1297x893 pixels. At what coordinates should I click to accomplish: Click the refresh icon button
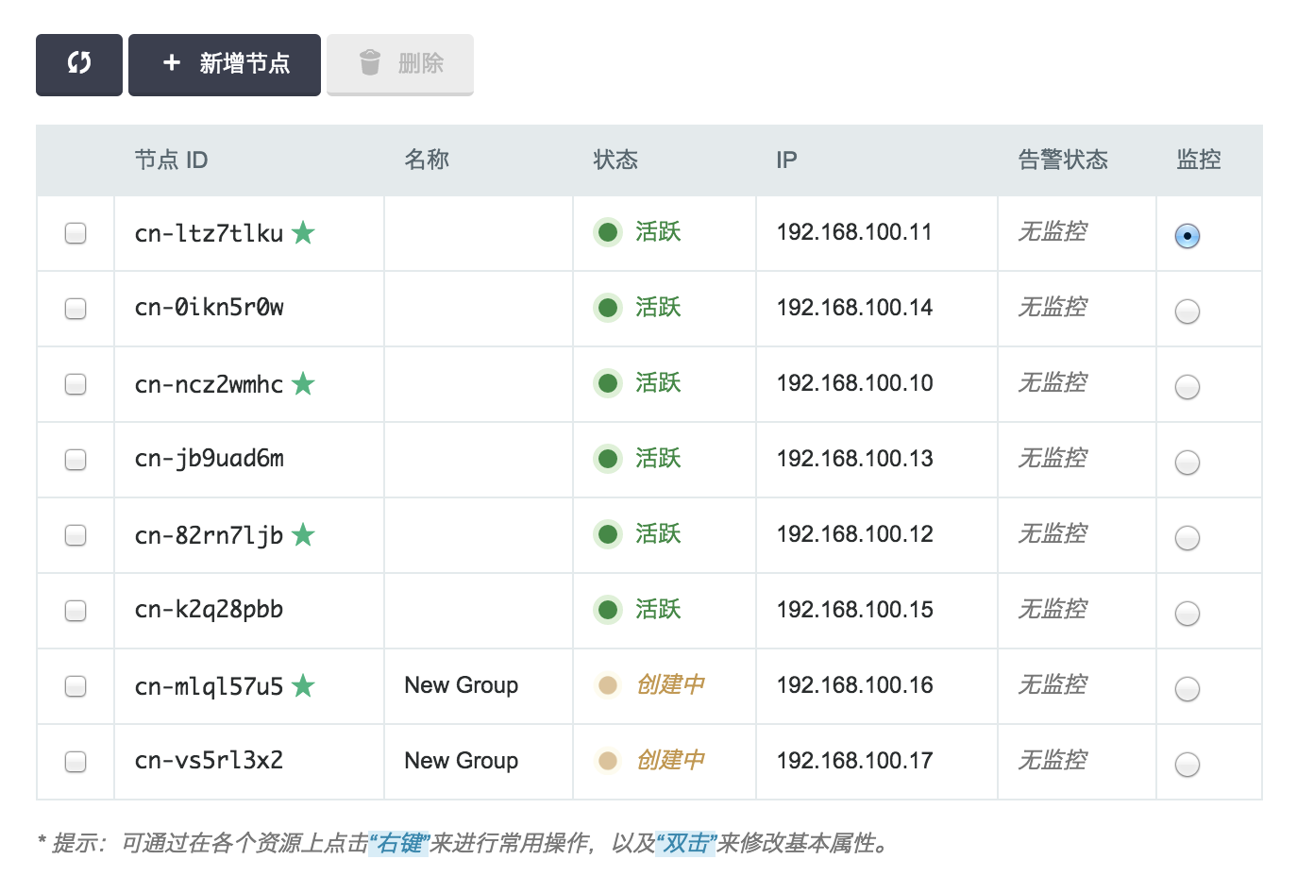79,64
